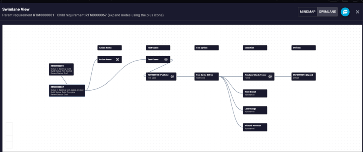This screenshot has width=363, height=152.
Task: Click the bottom canvas control button
Action: coord(9,145)
